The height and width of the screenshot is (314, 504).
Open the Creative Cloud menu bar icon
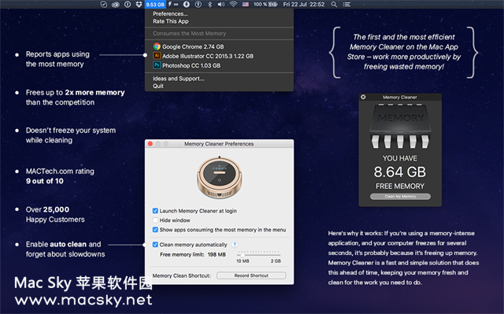pos(116,4)
